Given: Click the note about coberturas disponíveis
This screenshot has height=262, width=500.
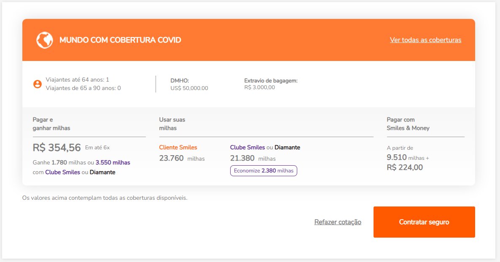Looking at the screenshot, I should 105,198.
